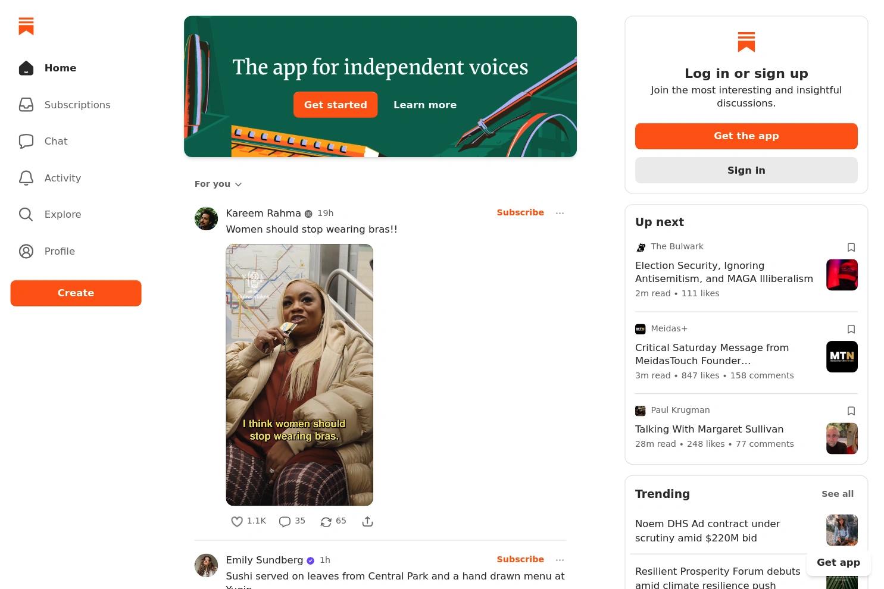Open Kareem Rahma's profile avatar
This screenshot has height=589, width=884.
pyautogui.click(x=207, y=218)
